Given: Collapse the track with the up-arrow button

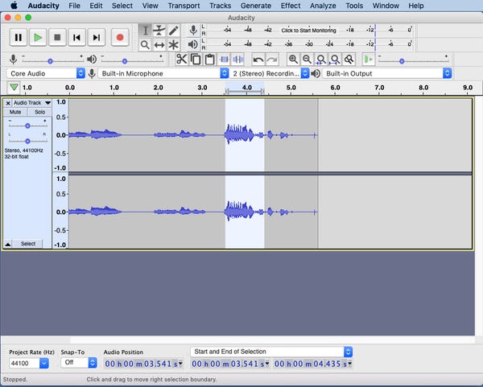Looking at the screenshot, I should click(8, 244).
